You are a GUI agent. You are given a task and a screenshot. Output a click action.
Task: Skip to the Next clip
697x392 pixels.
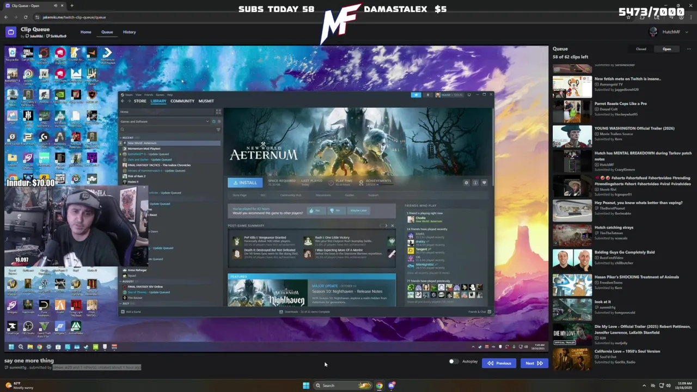(x=534, y=363)
